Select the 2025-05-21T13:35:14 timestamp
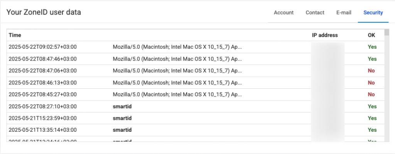Screen dimensions: 395x154 43,130
